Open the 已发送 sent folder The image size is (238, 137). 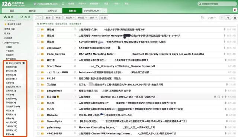[7, 33]
